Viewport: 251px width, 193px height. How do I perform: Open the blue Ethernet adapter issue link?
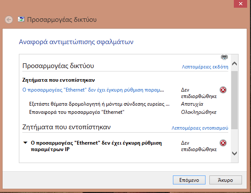[x=93, y=90]
